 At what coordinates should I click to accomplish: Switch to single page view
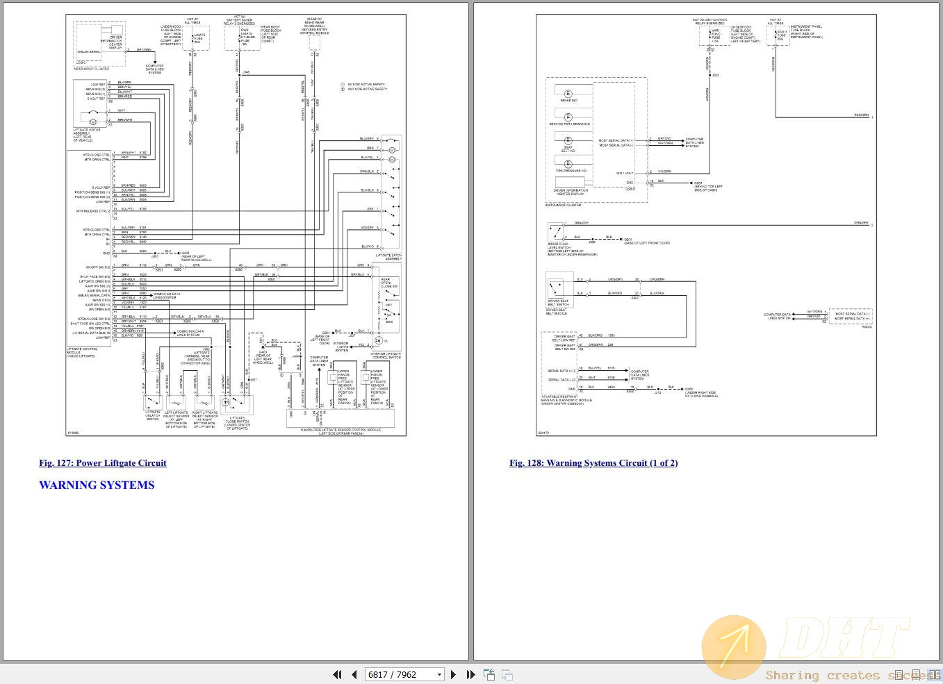click(x=899, y=675)
